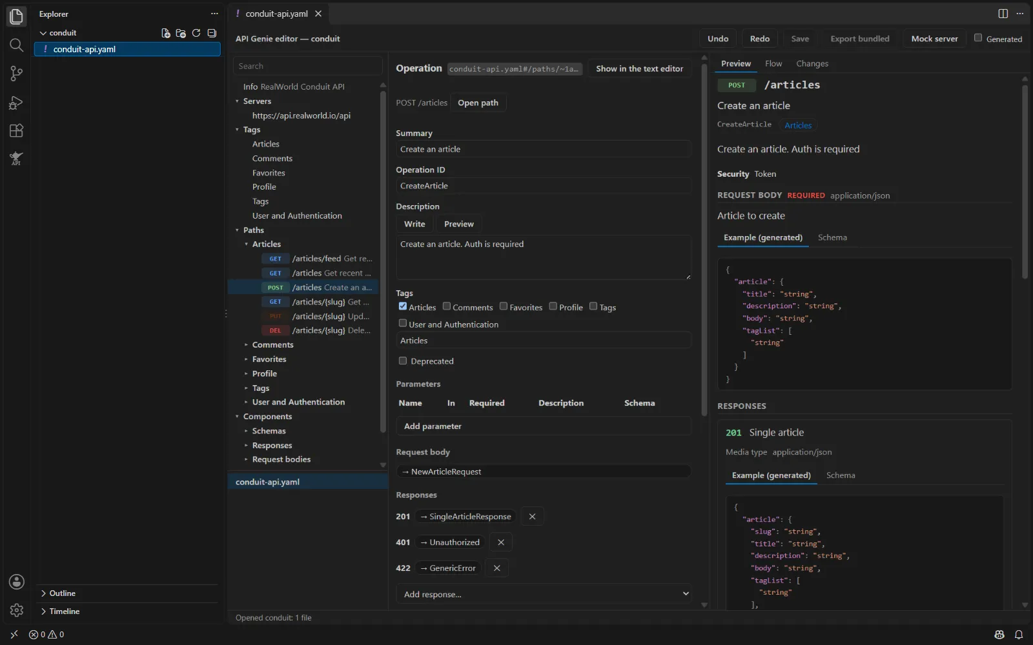Close the conduit-api.yaml editor tab
This screenshot has height=645, width=1033.
coord(318,14)
